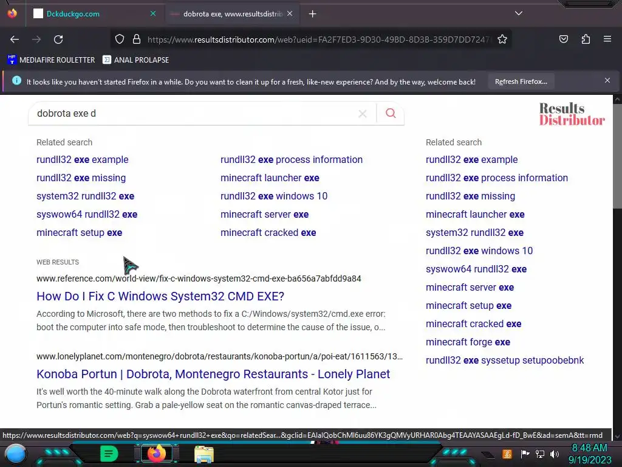The width and height of the screenshot is (622, 467).
Task: Open rundll32 exe syssetup setupoobebnk link
Action: click(x=505, y=361)
